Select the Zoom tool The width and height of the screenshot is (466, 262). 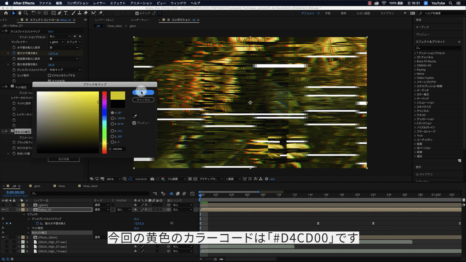[x=25, y=12]
